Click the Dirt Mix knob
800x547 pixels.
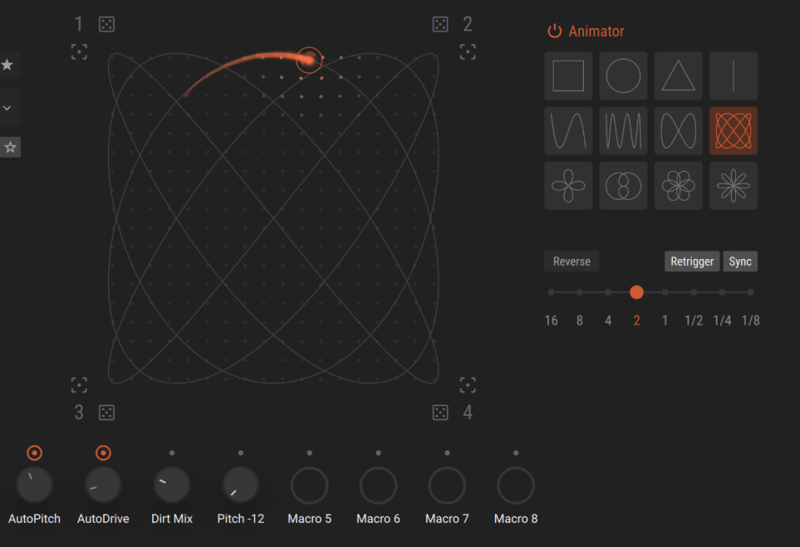[x=172, y=485]
